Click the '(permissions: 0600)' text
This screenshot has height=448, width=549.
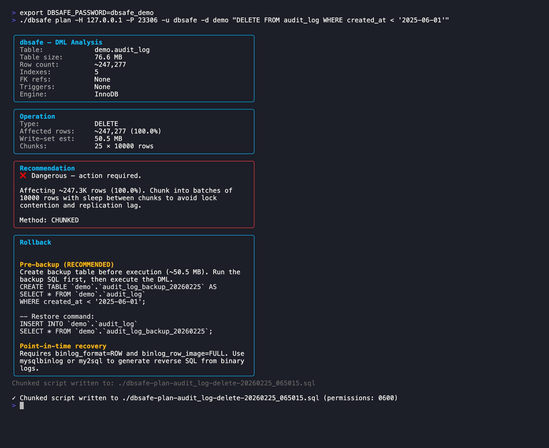(x=361, y=398)
